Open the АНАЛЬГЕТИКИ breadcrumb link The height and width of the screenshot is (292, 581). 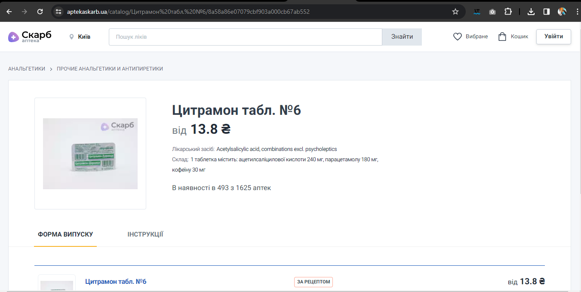(x=27, y=68)
